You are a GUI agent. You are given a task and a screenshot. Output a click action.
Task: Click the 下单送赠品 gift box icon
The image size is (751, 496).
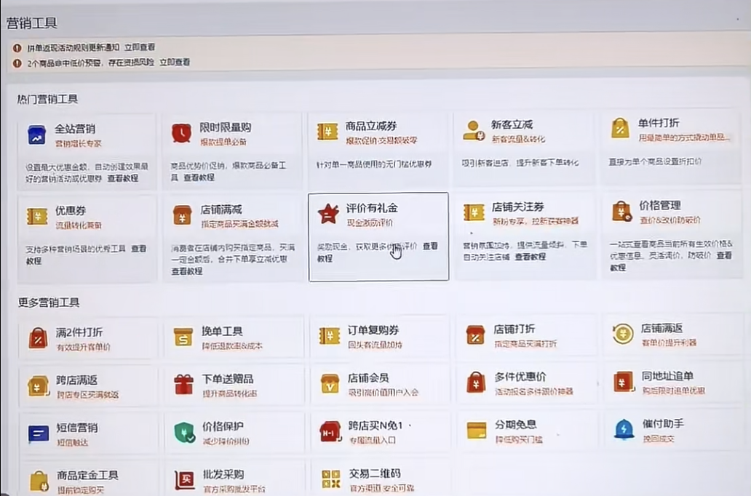pos(183,385)
